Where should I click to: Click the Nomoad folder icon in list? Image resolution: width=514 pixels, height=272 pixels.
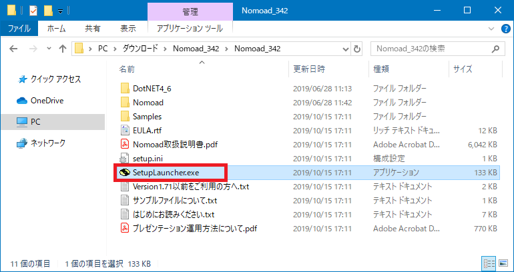125,102
